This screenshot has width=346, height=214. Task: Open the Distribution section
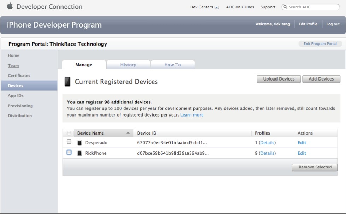tap(20, 115)
